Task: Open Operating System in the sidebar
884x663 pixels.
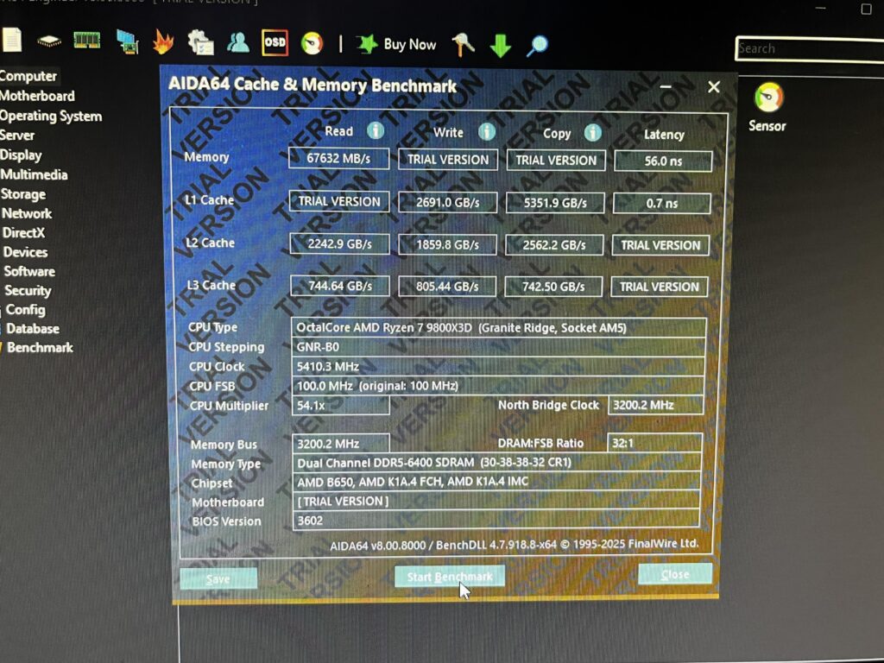Action: pos(51,117)
